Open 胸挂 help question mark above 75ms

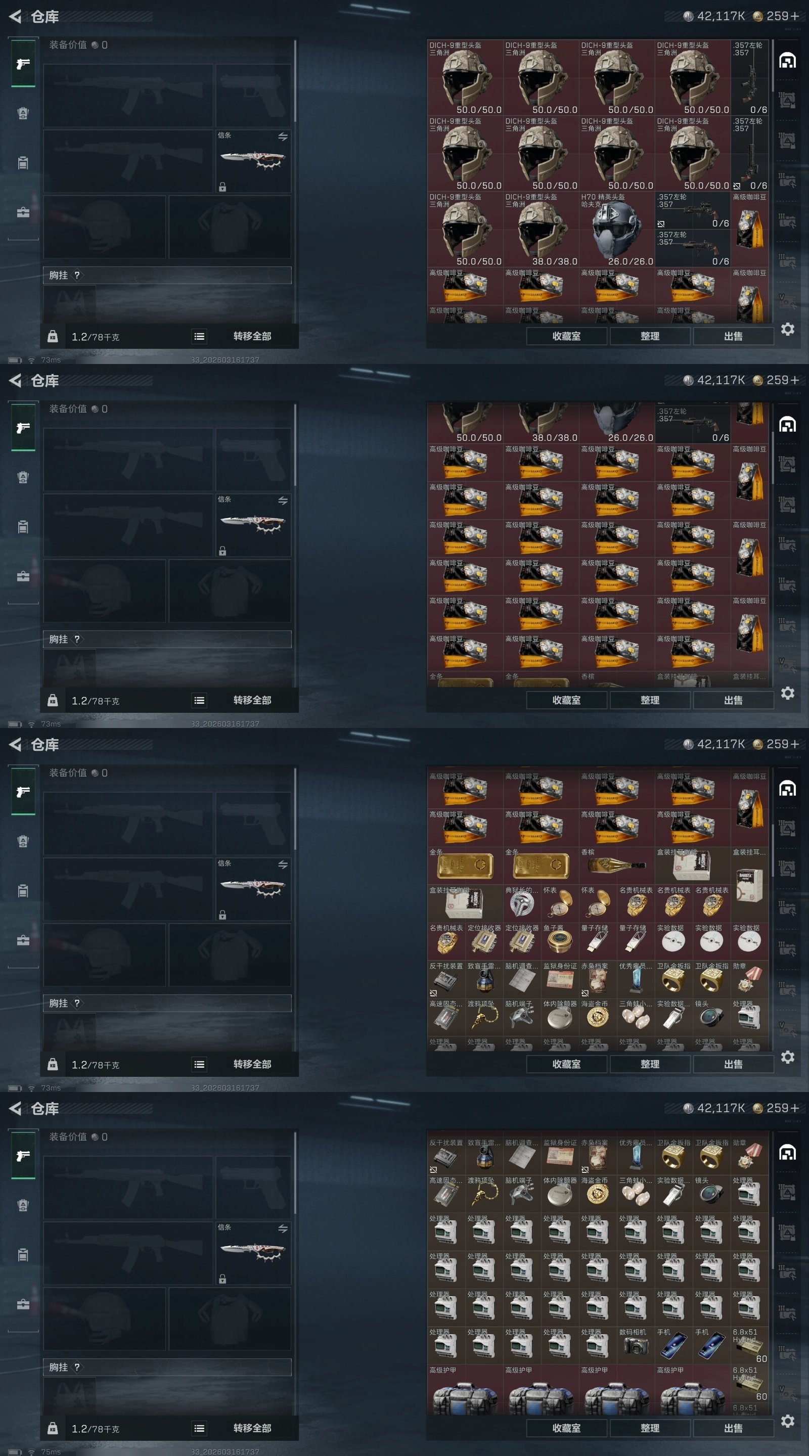coord(77,1367)
